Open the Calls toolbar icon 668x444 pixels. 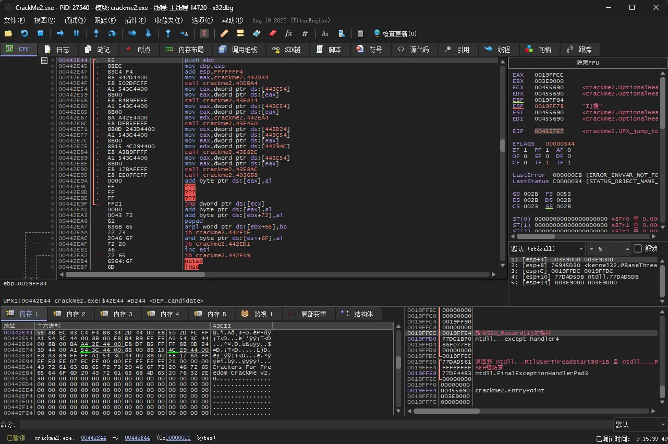[341, 33]
